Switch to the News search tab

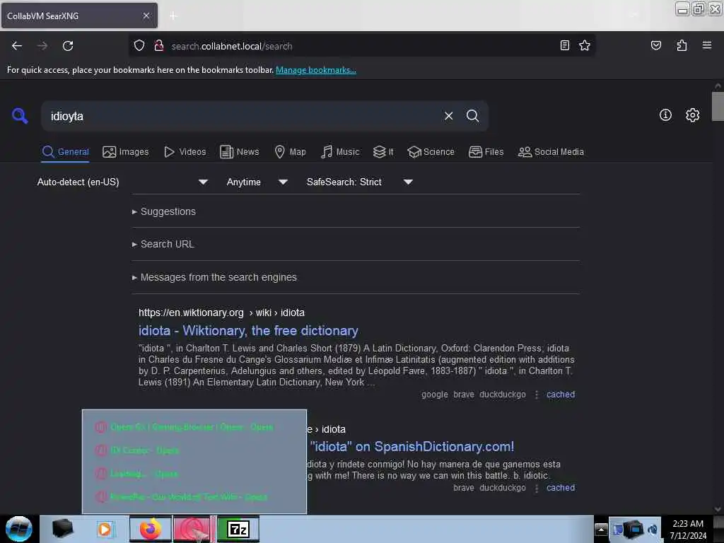click(x=239, y=152)
